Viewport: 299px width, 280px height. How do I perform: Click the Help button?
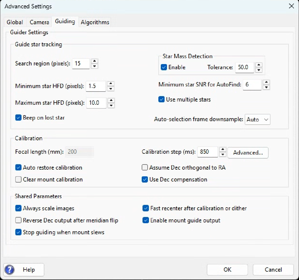point(24,270)
